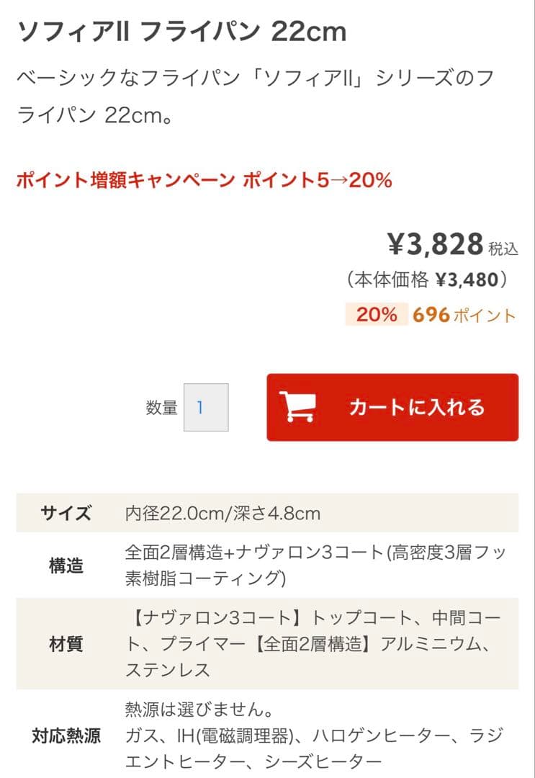Focus the 数量 quantity input field
Image resolution: width=535 pixels, height=778 pixels.
click(x=206, y=408)
